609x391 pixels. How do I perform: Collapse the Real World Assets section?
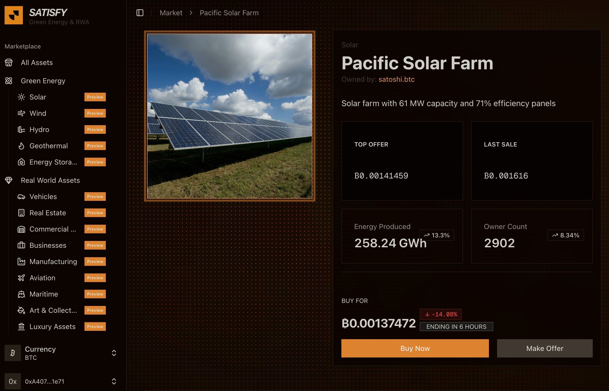50,180
